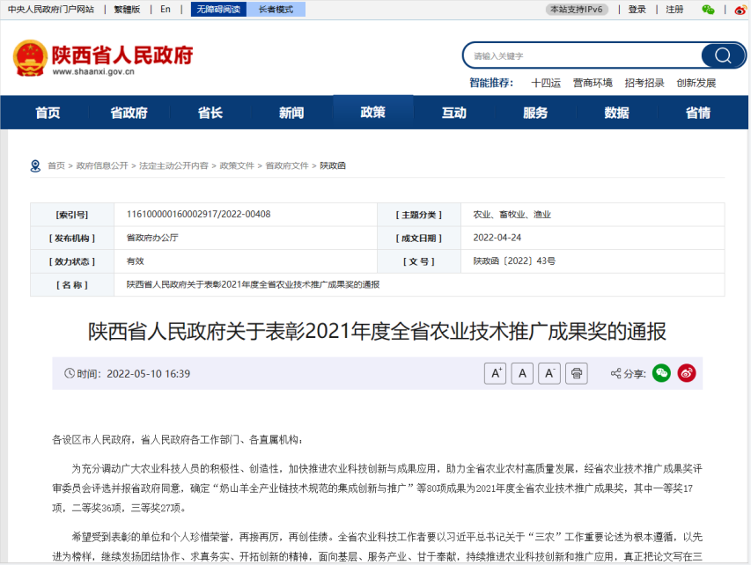
Task: Click the search magnifier button
Action: (723, 55)
